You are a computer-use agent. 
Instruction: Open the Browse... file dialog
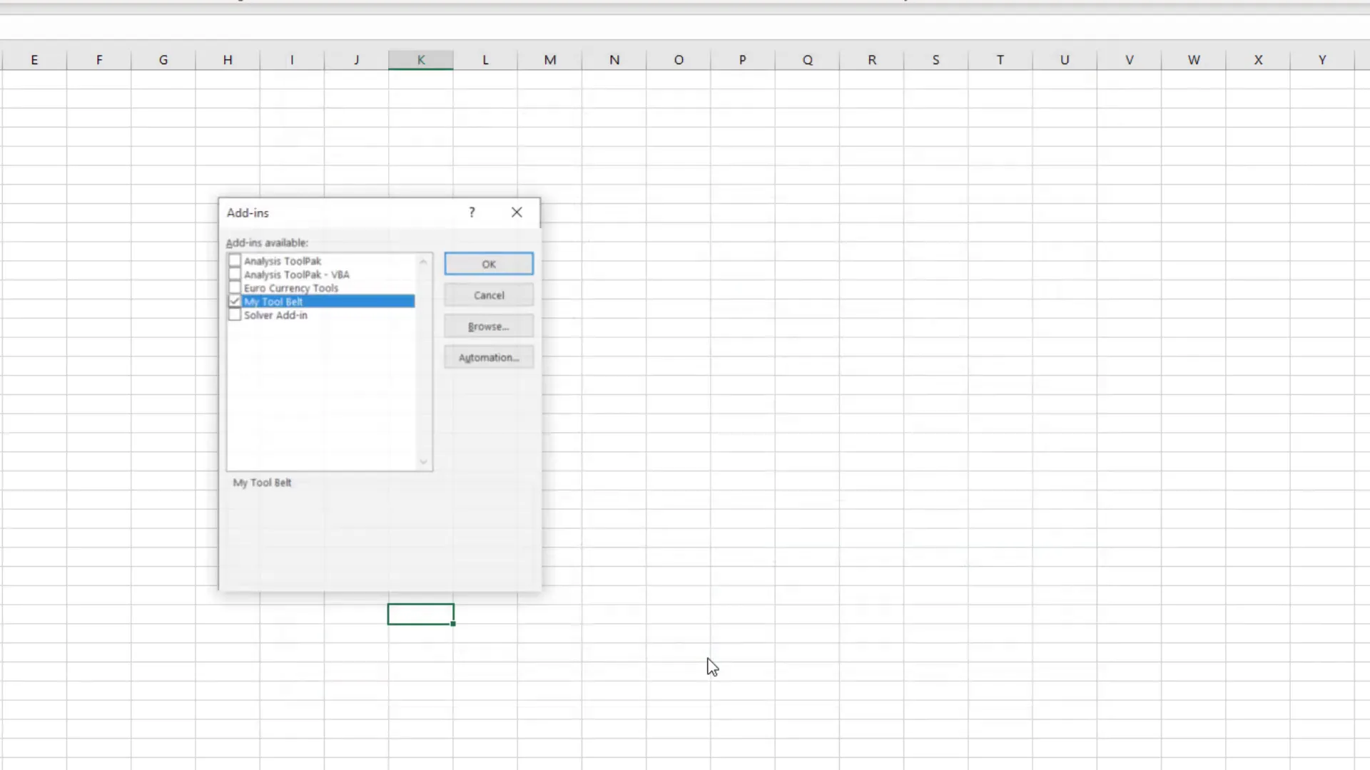[489, 327]
